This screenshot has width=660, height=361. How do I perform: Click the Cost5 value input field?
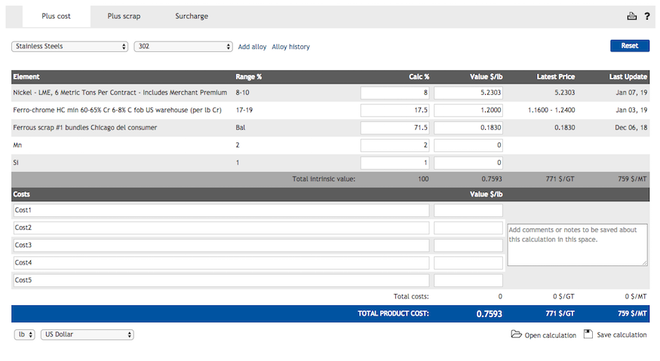coord(468,280)
